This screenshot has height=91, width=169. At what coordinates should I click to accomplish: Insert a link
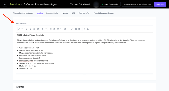72,29
